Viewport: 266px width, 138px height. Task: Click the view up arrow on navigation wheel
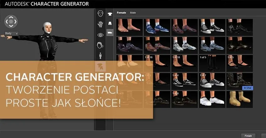[x=11, y=17]
